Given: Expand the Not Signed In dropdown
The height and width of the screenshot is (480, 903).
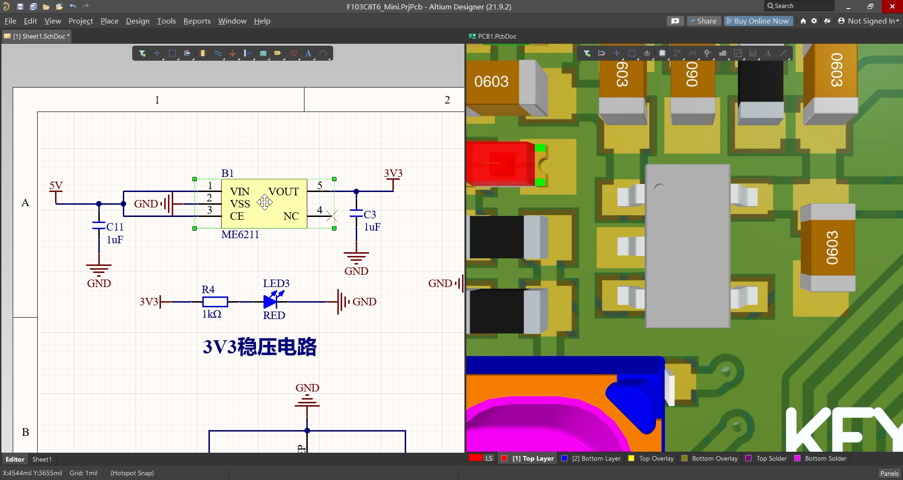Looking at the screenshot, I should click(869, 21).
